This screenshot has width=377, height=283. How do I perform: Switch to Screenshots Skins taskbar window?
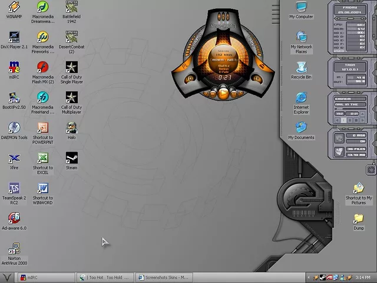(164, 277)
